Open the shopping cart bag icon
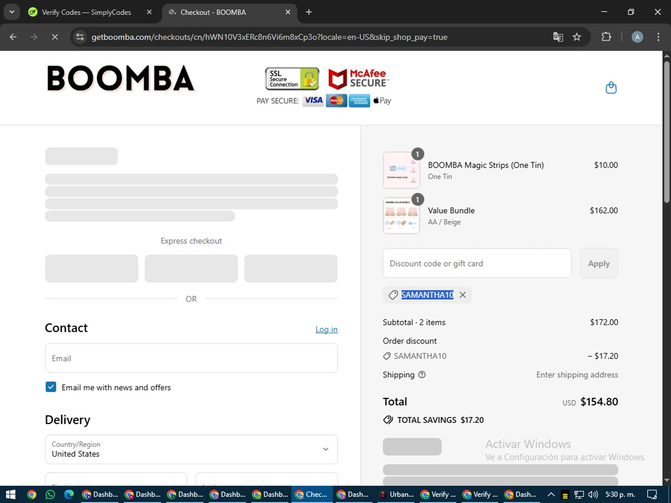This screenshot has height=503, width=671. click(x=611, y=88)
